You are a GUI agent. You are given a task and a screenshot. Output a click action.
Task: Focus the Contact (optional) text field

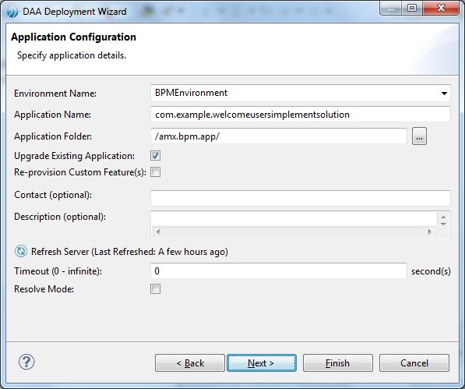click(x=301, y=198)
